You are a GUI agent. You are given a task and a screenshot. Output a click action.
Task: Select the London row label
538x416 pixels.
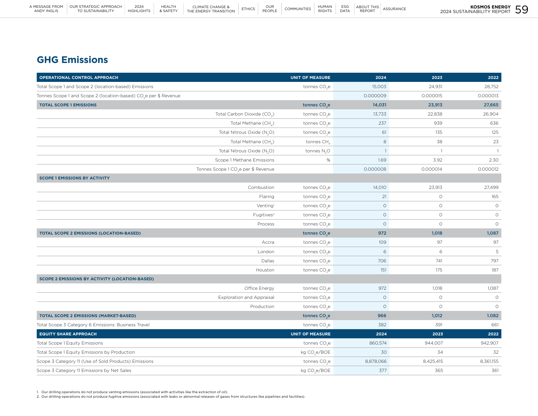pos(266,252)
